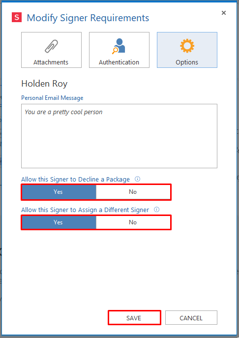Click the paperclip Attachments icon
Image resolution: width=239 pixels, height=338 pixels.
[x=51, y=46]
